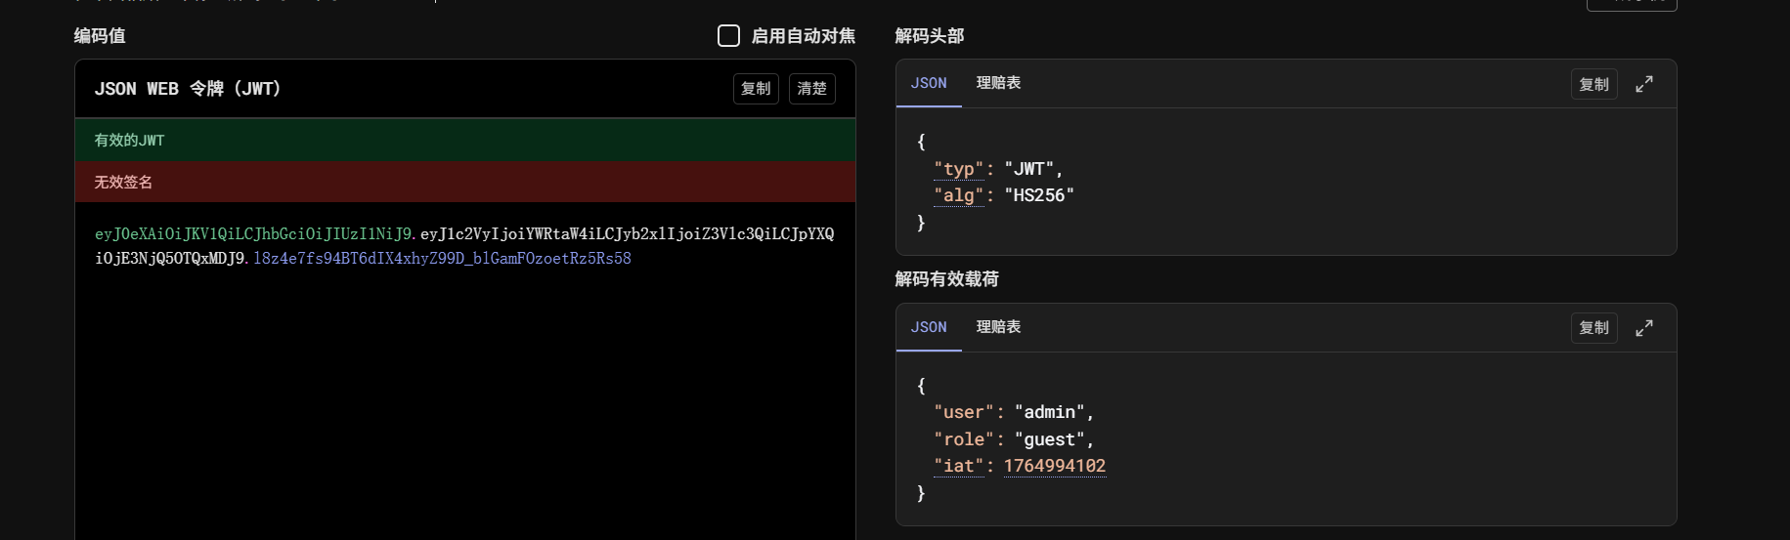Click the purple signature segment of token

[442, 259]
